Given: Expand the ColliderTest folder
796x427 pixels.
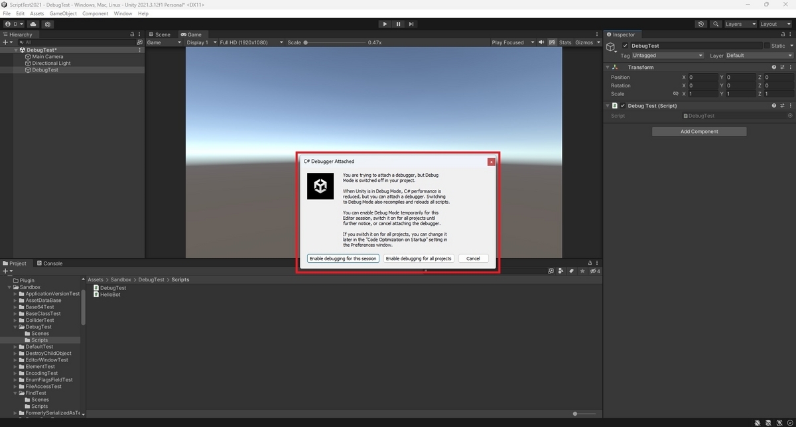Looking at the screenshot, I should coord(15,320).
